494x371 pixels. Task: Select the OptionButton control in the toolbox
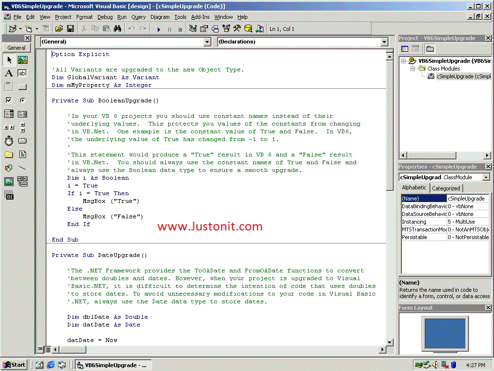pyautogui.click(x=22, y=100)
